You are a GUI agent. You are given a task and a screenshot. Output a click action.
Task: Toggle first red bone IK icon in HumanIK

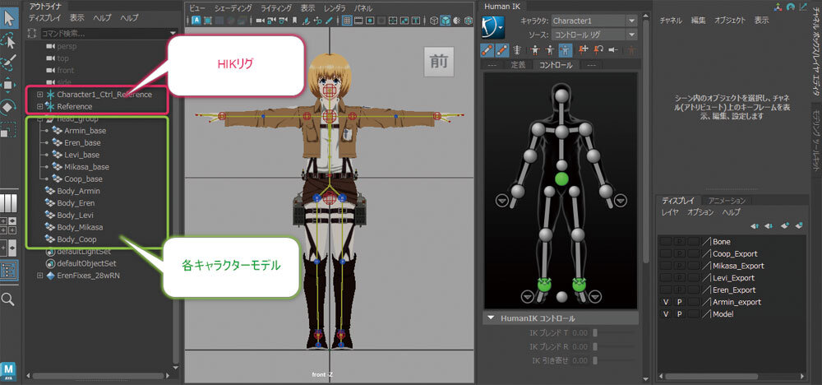click(487, 50)
